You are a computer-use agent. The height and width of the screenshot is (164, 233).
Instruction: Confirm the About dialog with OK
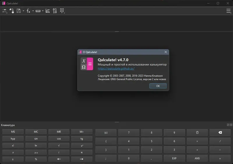pos(158,86)
